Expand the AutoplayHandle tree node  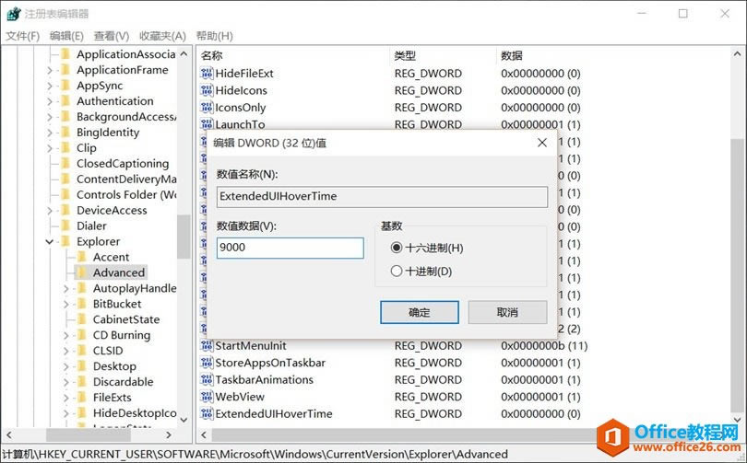(x=66, y=288)
